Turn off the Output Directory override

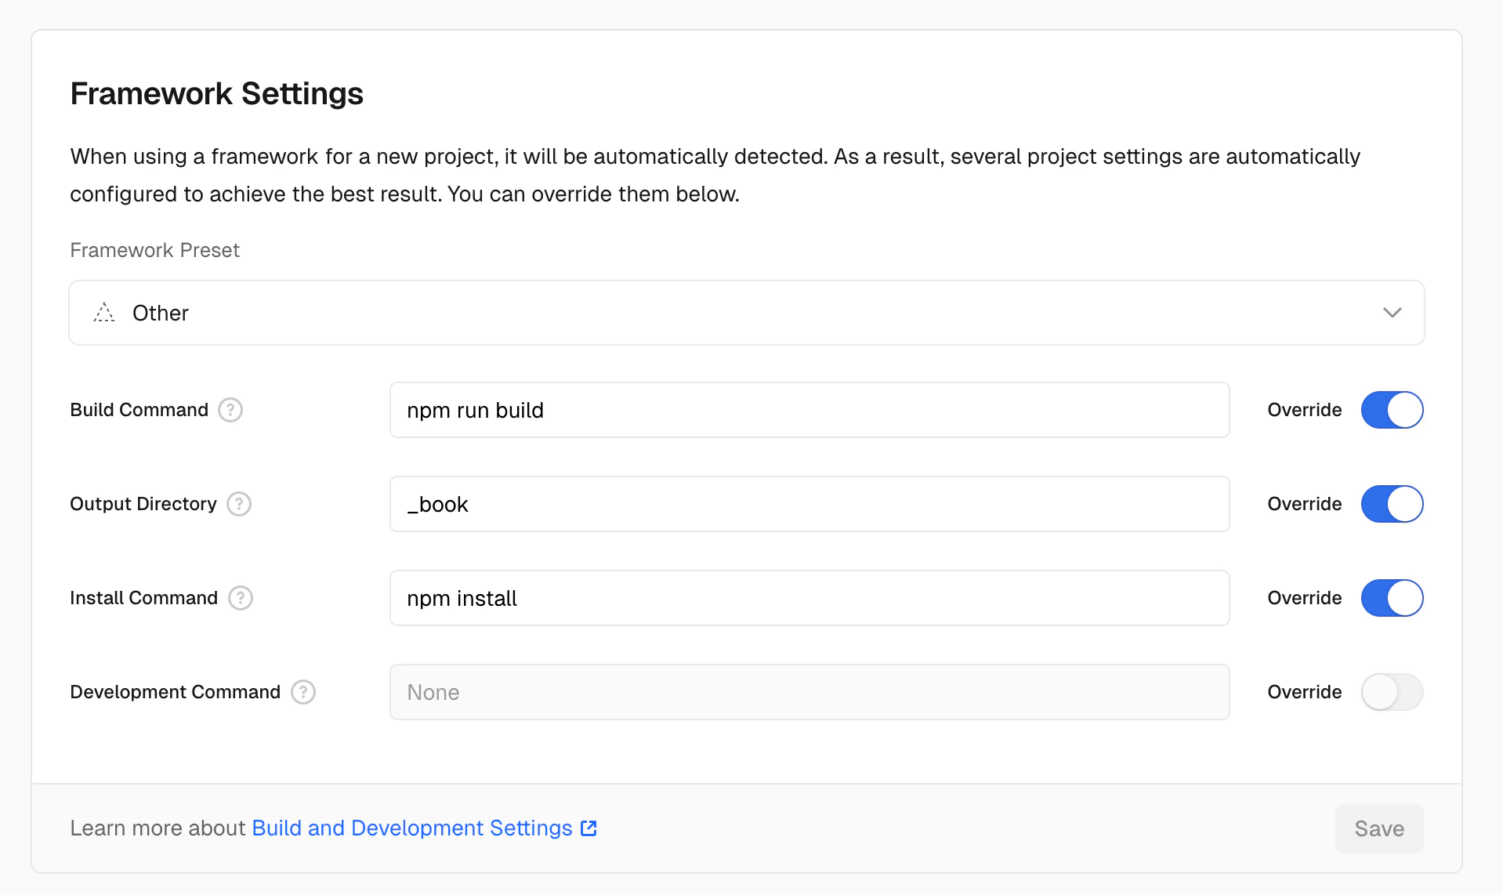pos(1392,504)
